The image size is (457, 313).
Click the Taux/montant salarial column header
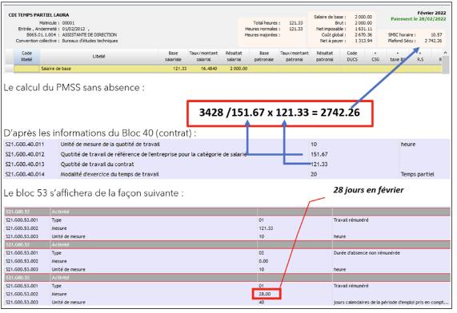point(203,57)
